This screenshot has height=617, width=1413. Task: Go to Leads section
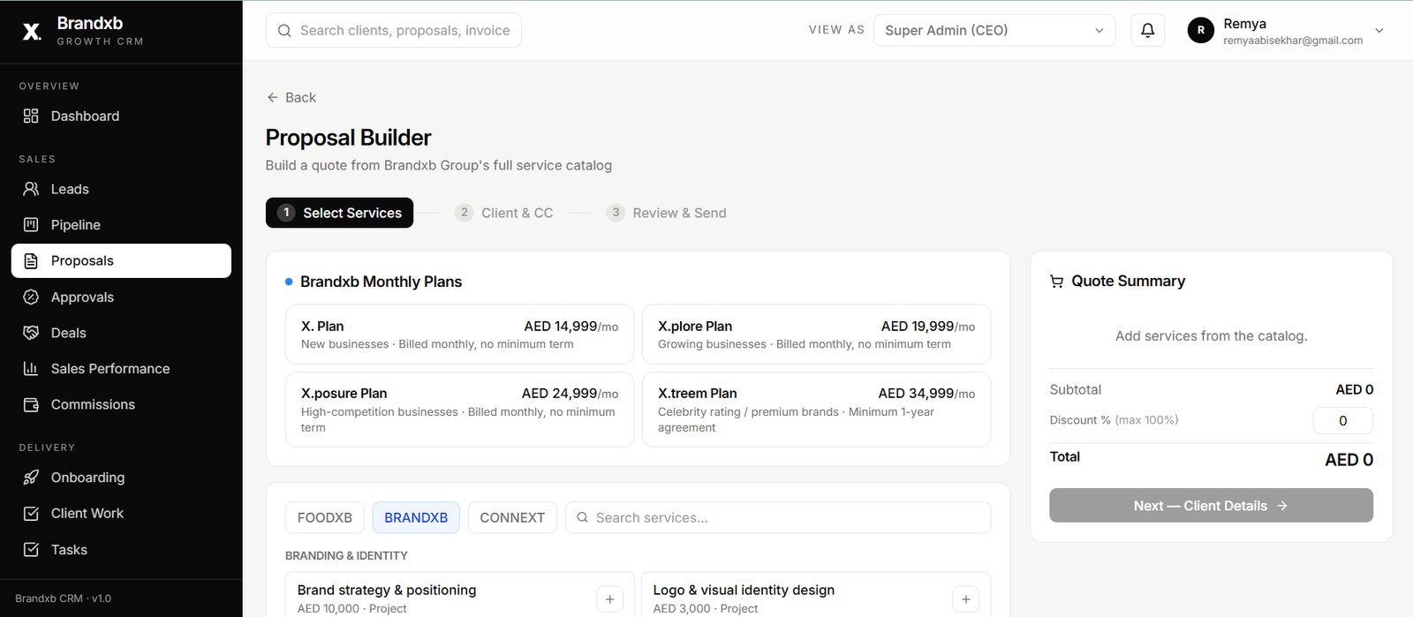click(121, 189)
